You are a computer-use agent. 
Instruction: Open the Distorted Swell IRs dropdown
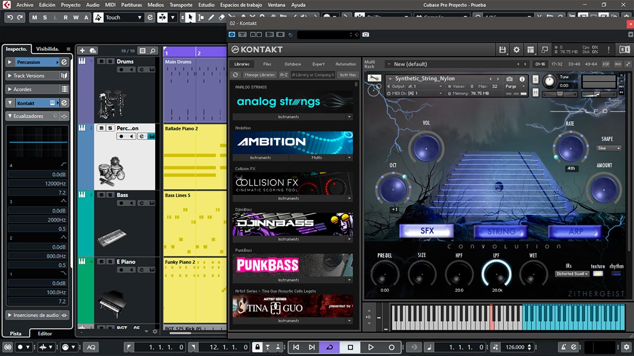[x=572, y=274]
